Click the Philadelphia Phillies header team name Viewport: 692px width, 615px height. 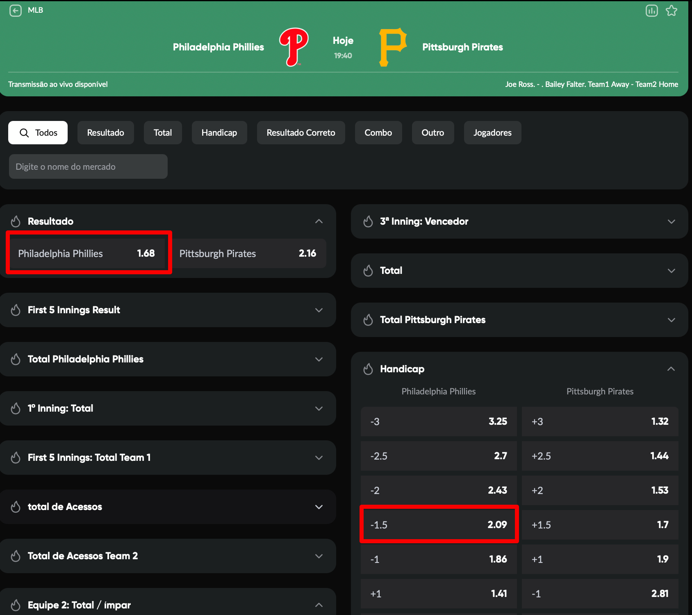pyautogui.click(x=219, y=47)
